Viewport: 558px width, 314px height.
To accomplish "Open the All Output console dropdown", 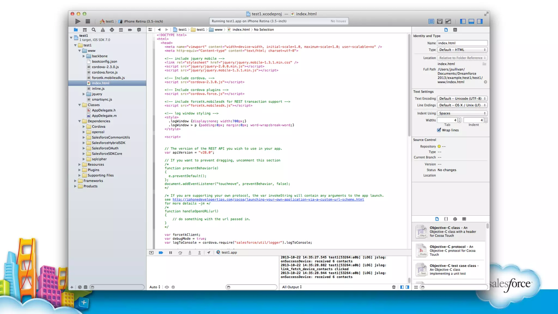I will [x=292, y=287].
